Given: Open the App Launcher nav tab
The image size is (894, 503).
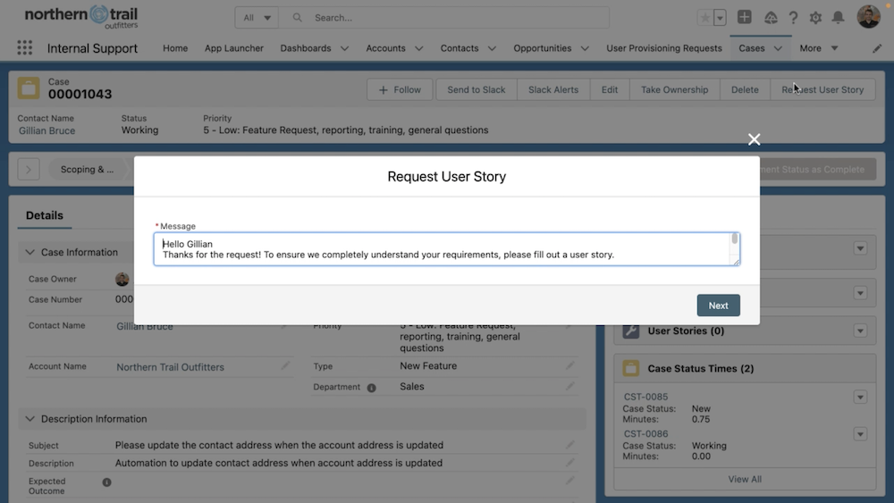Looking at the screenshot, I should pyautogui.click(x=233, y=48).
